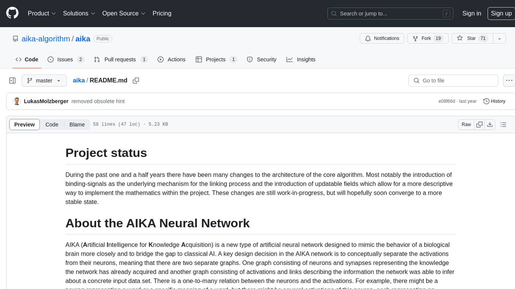The width and height of the screenshot is (515, 289).
Task: Focus the Search or jump to field
Action: [390, 14]
